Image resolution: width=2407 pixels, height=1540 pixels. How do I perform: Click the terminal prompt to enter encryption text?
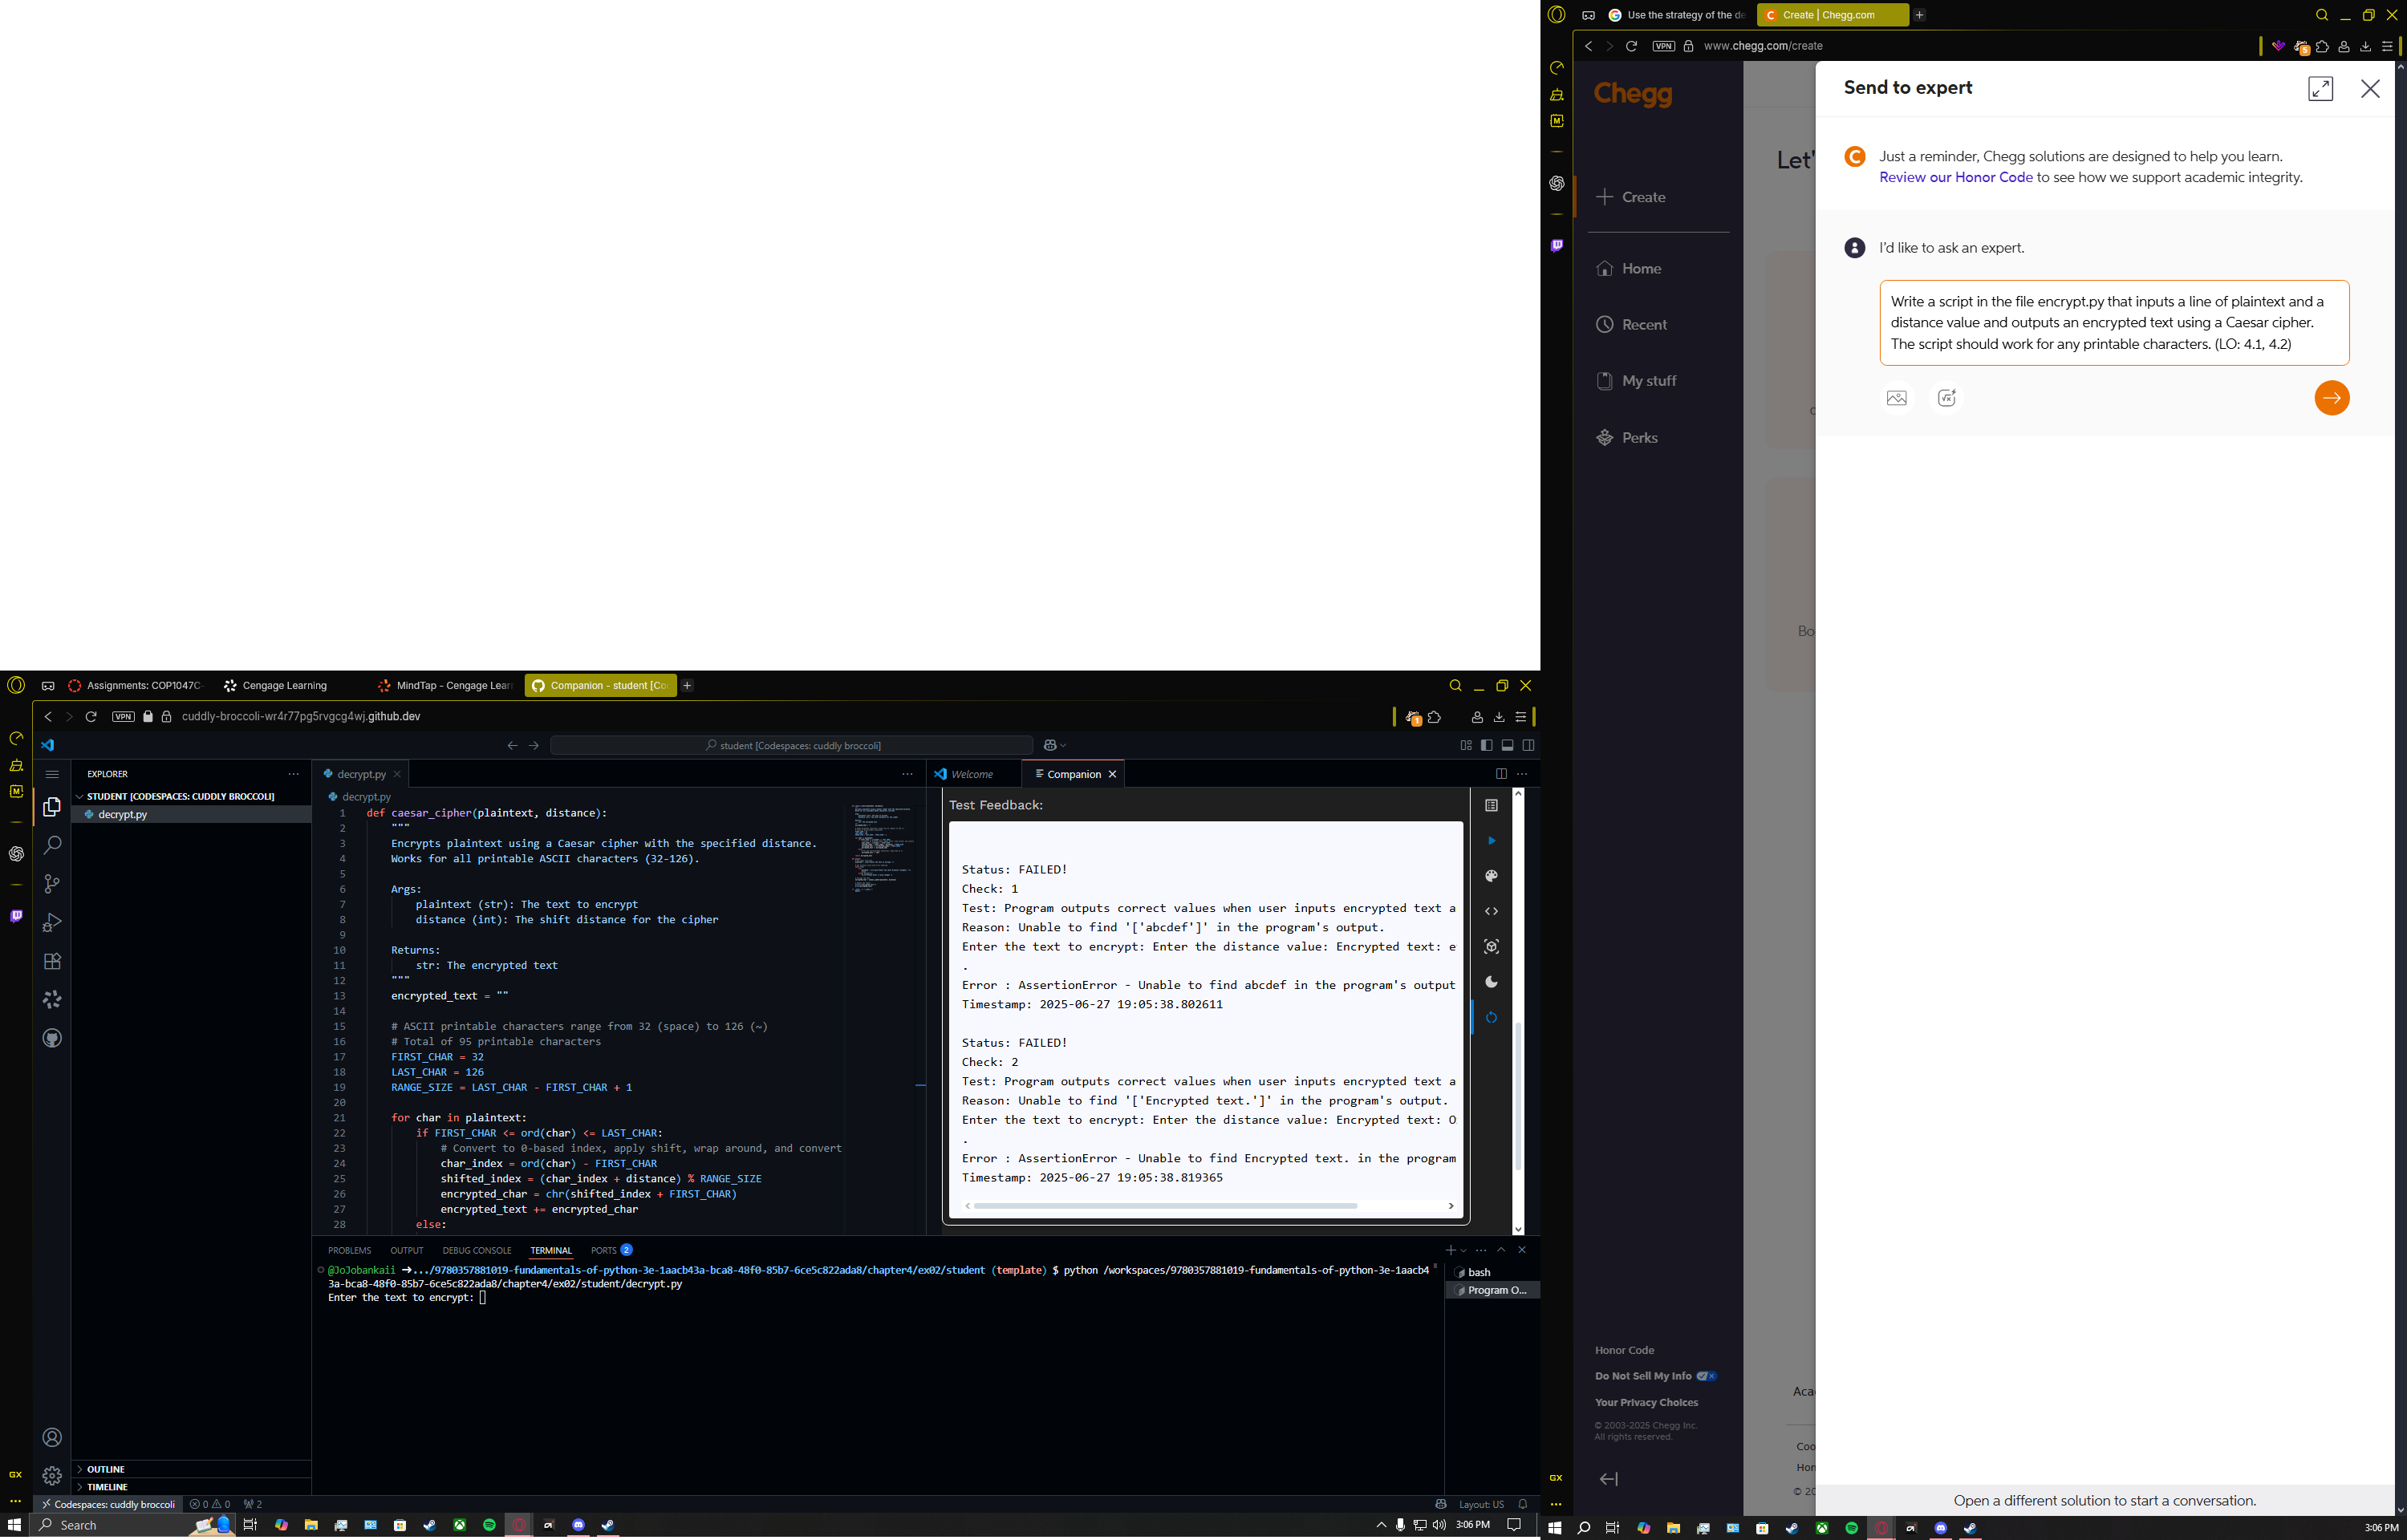(x=484, y=1297)
